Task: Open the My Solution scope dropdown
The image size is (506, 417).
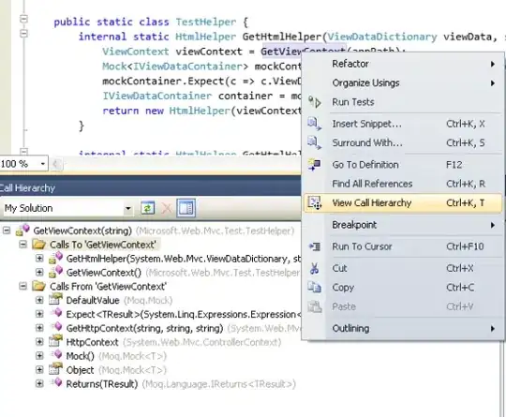Action: point(128,208)
